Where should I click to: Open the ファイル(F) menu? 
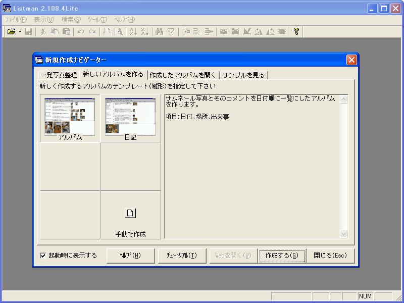click(16, 20)
